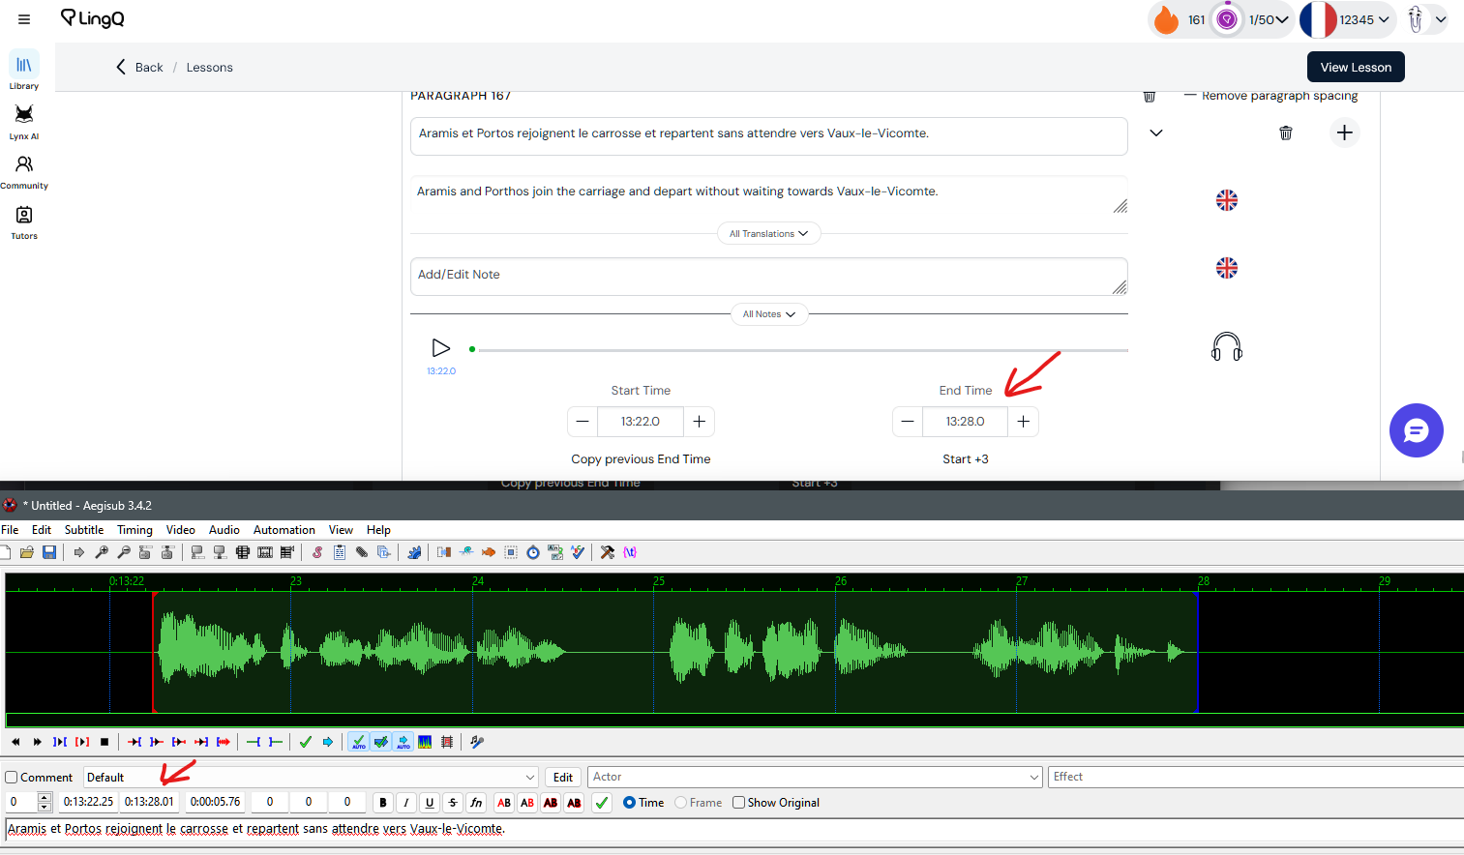Open the Styles Manager icon
1464x855 pixels.
pos(316,552)
